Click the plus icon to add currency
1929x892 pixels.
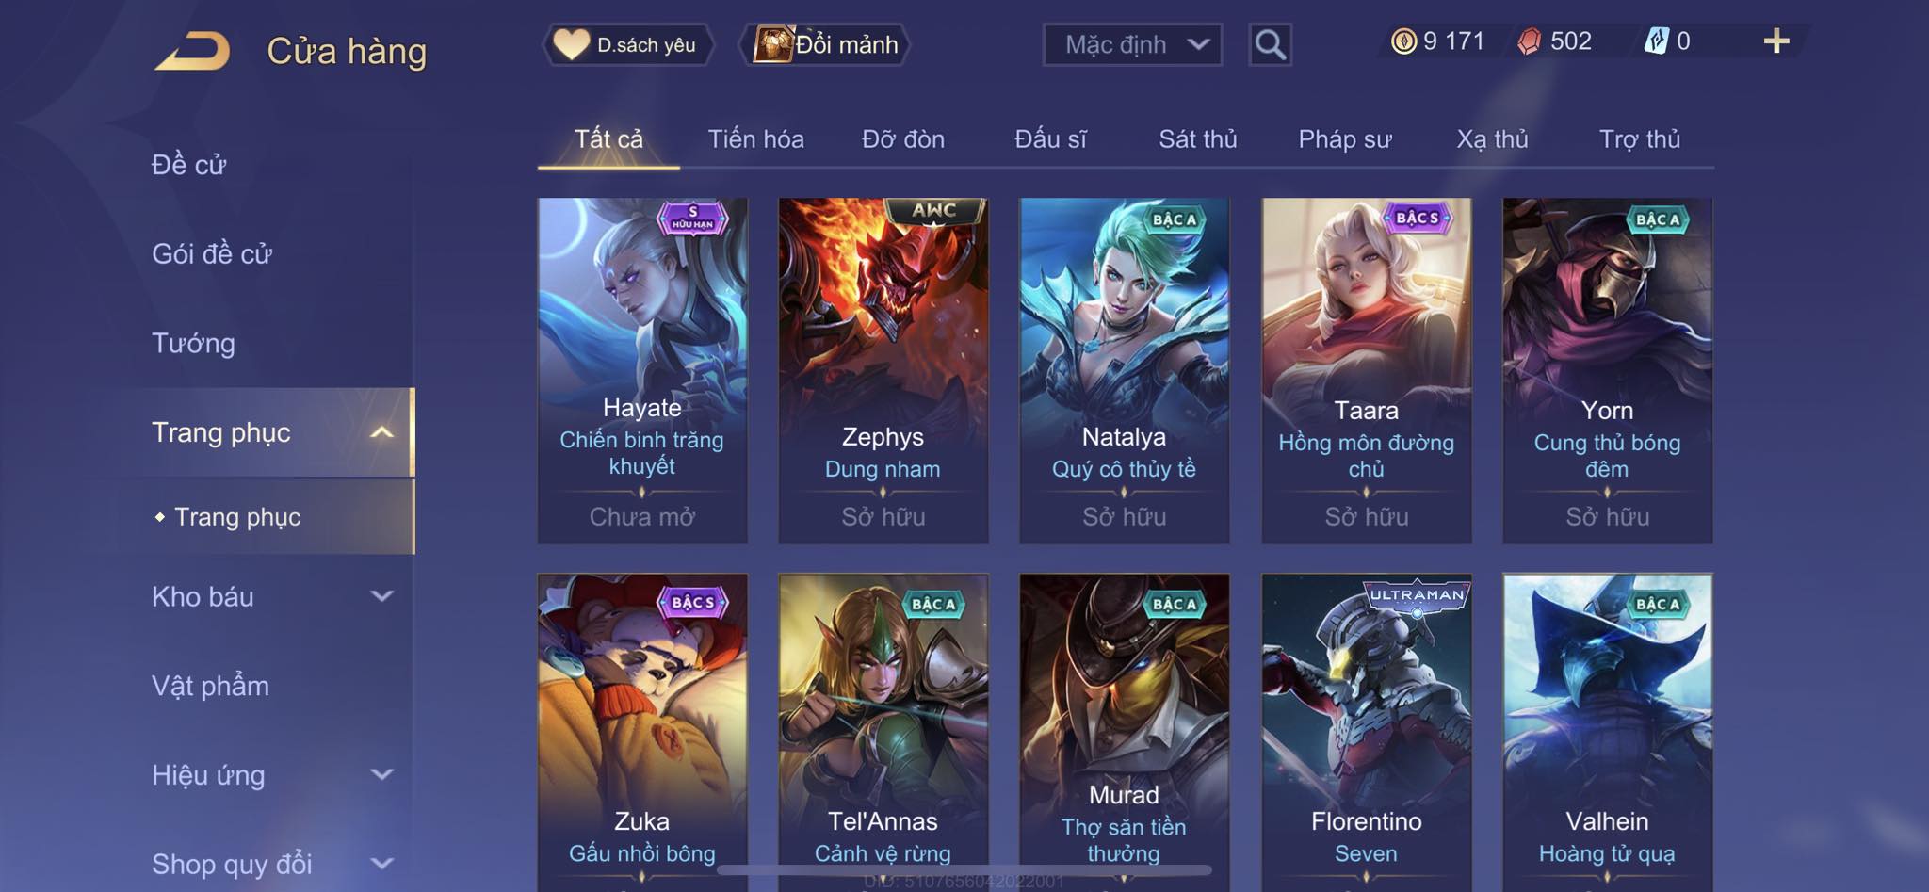1775,41
